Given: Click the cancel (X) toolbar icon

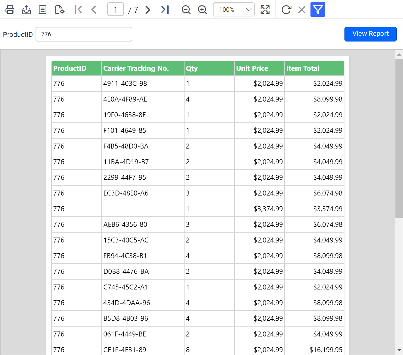Looking at the screenshot, I should pos(302,10).
